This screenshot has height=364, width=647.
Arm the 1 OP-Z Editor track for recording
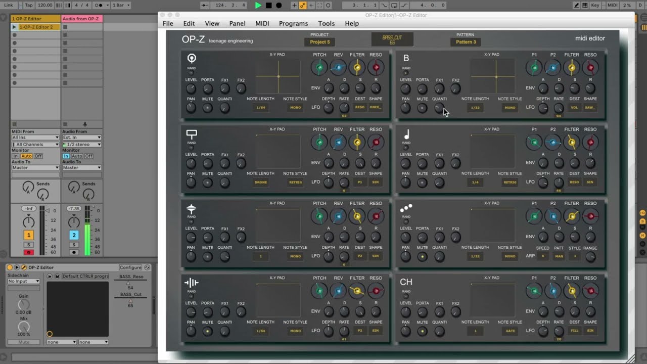tap(29, 252)
